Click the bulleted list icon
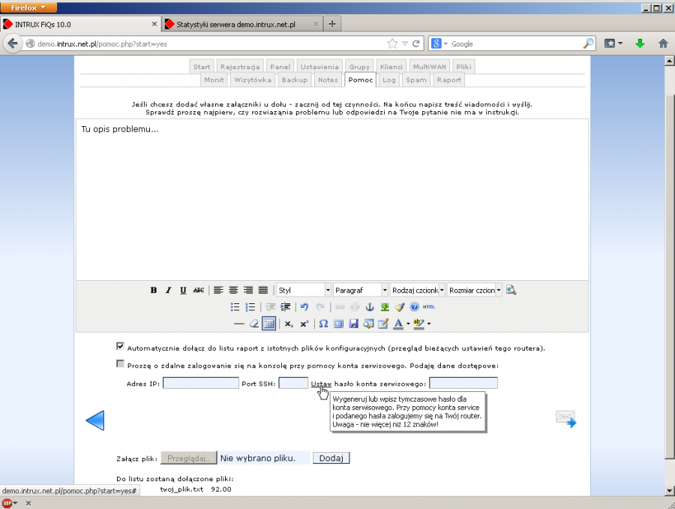The width and height of the screenshot is (675, 509). [x=235, y=307]
